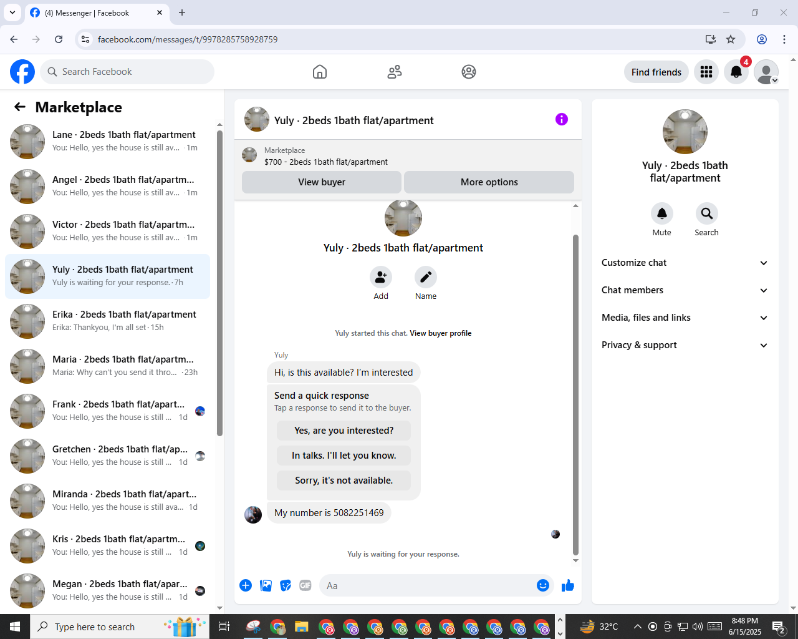Send a thumbs-up like
This screenshot has height=639, width=798.
[568, 585]
